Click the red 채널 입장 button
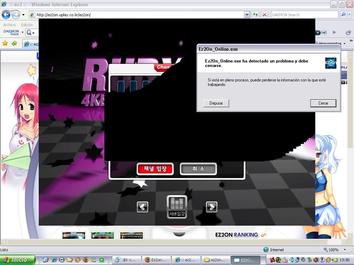The height and width of the screenshot is (265, 354). tap(155, 169)
